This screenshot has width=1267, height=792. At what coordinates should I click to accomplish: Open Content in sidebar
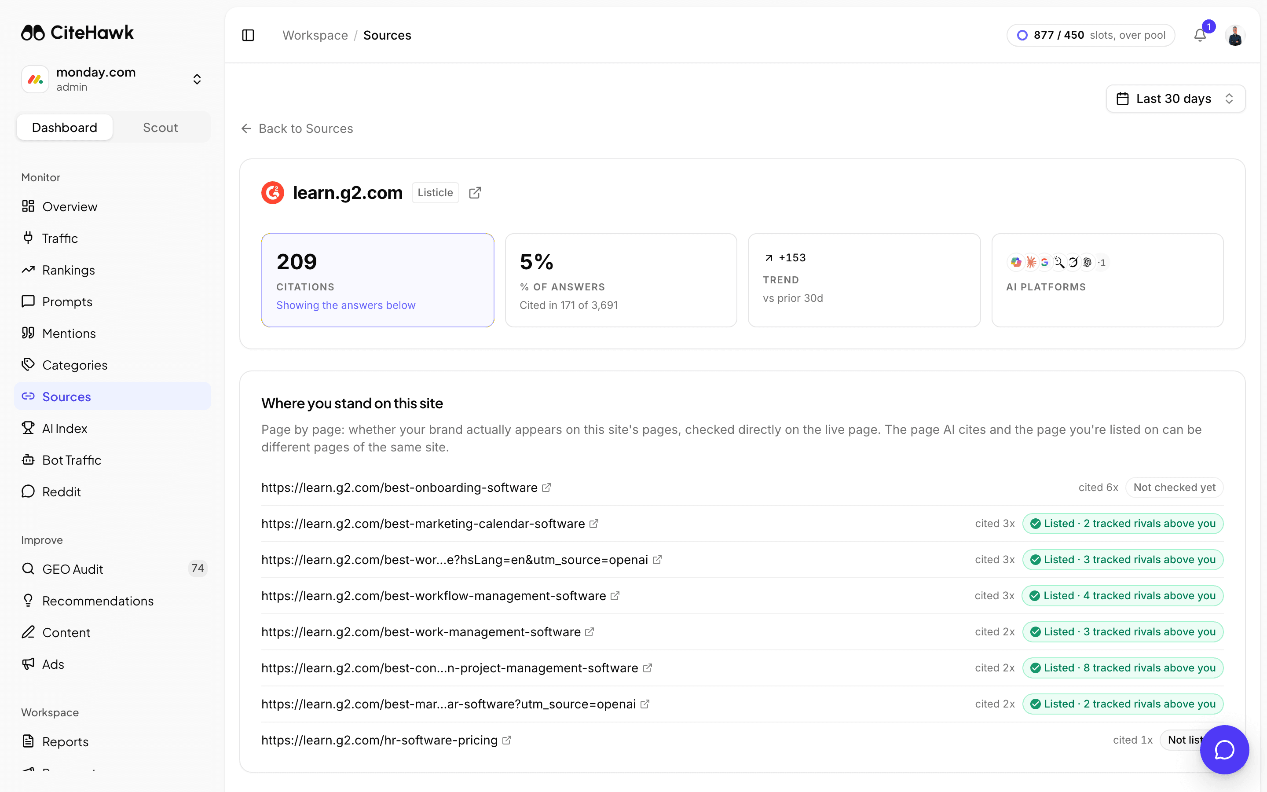(x=113, y=632)
